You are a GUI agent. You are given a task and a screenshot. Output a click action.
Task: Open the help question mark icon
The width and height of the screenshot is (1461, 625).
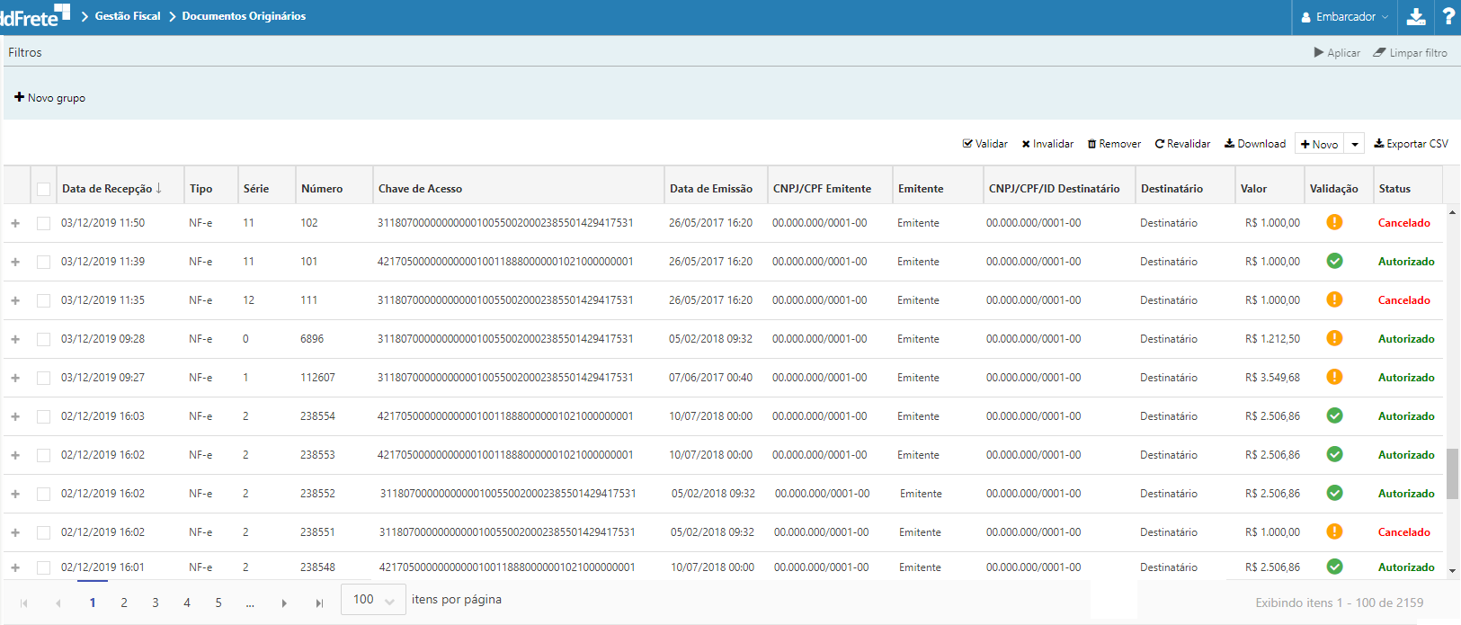click(1448, 16)
